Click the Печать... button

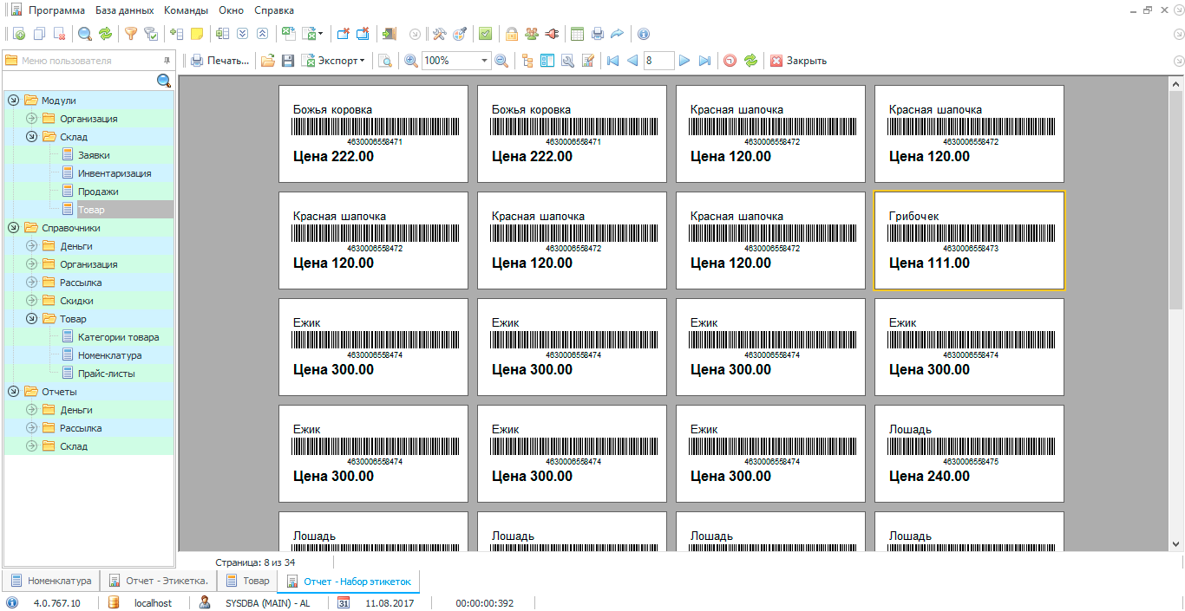[x=219, y=61]
